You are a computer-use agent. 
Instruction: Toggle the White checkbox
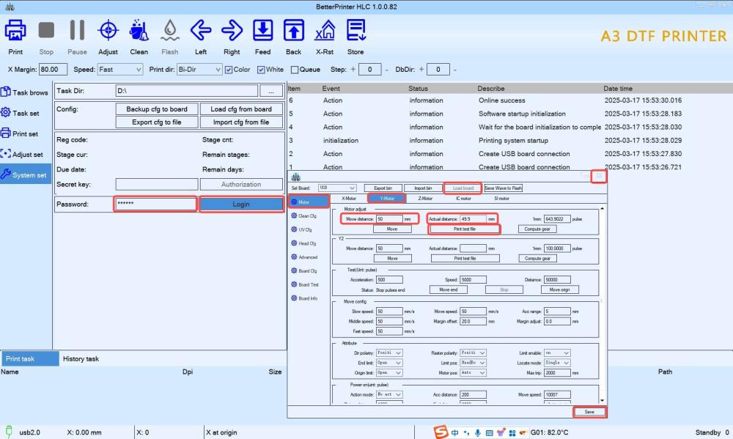261,70
